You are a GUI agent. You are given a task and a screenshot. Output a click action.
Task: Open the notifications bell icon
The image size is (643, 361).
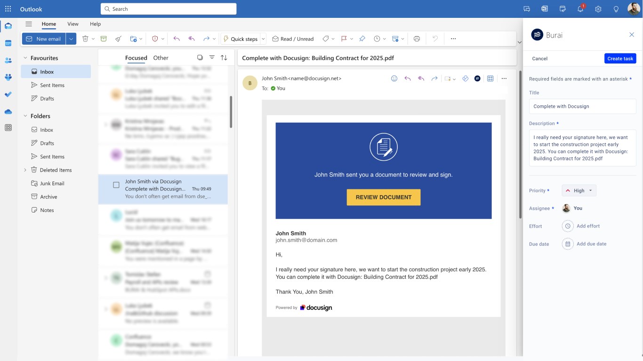pyautogui.click(x=580, y=9)
